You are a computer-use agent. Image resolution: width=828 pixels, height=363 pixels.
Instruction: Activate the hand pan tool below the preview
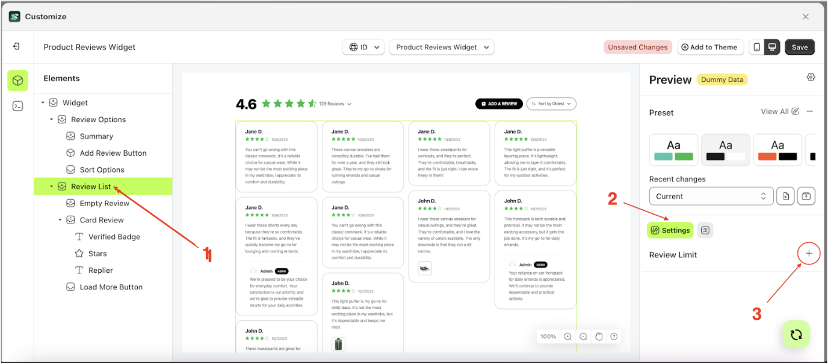coord(599,337)
